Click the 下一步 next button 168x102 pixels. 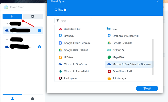point(147,88)
